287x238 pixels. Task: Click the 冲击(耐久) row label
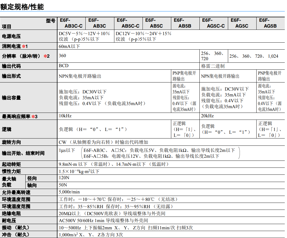(x=16, y=235)
